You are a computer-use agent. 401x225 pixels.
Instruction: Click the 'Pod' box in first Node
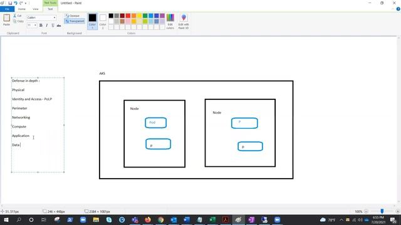(156, 122)
